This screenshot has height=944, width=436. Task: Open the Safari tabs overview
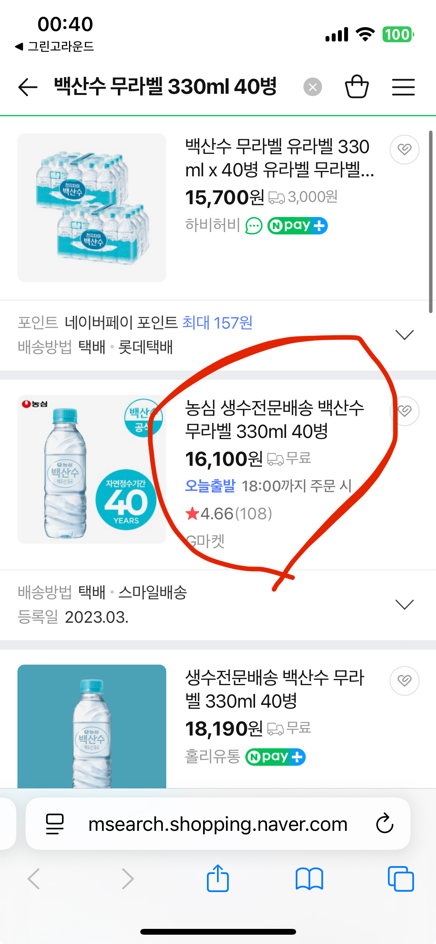(x=400, y=879)
